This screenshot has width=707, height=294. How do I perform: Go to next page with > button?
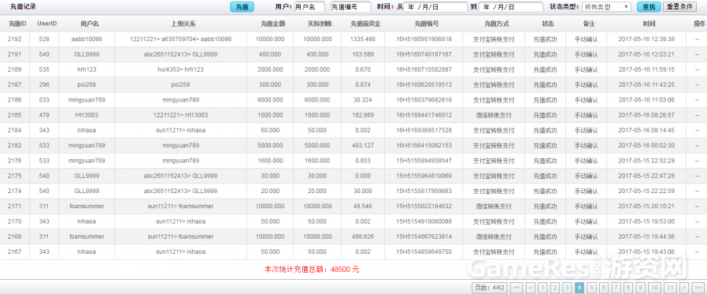(684, 287)
